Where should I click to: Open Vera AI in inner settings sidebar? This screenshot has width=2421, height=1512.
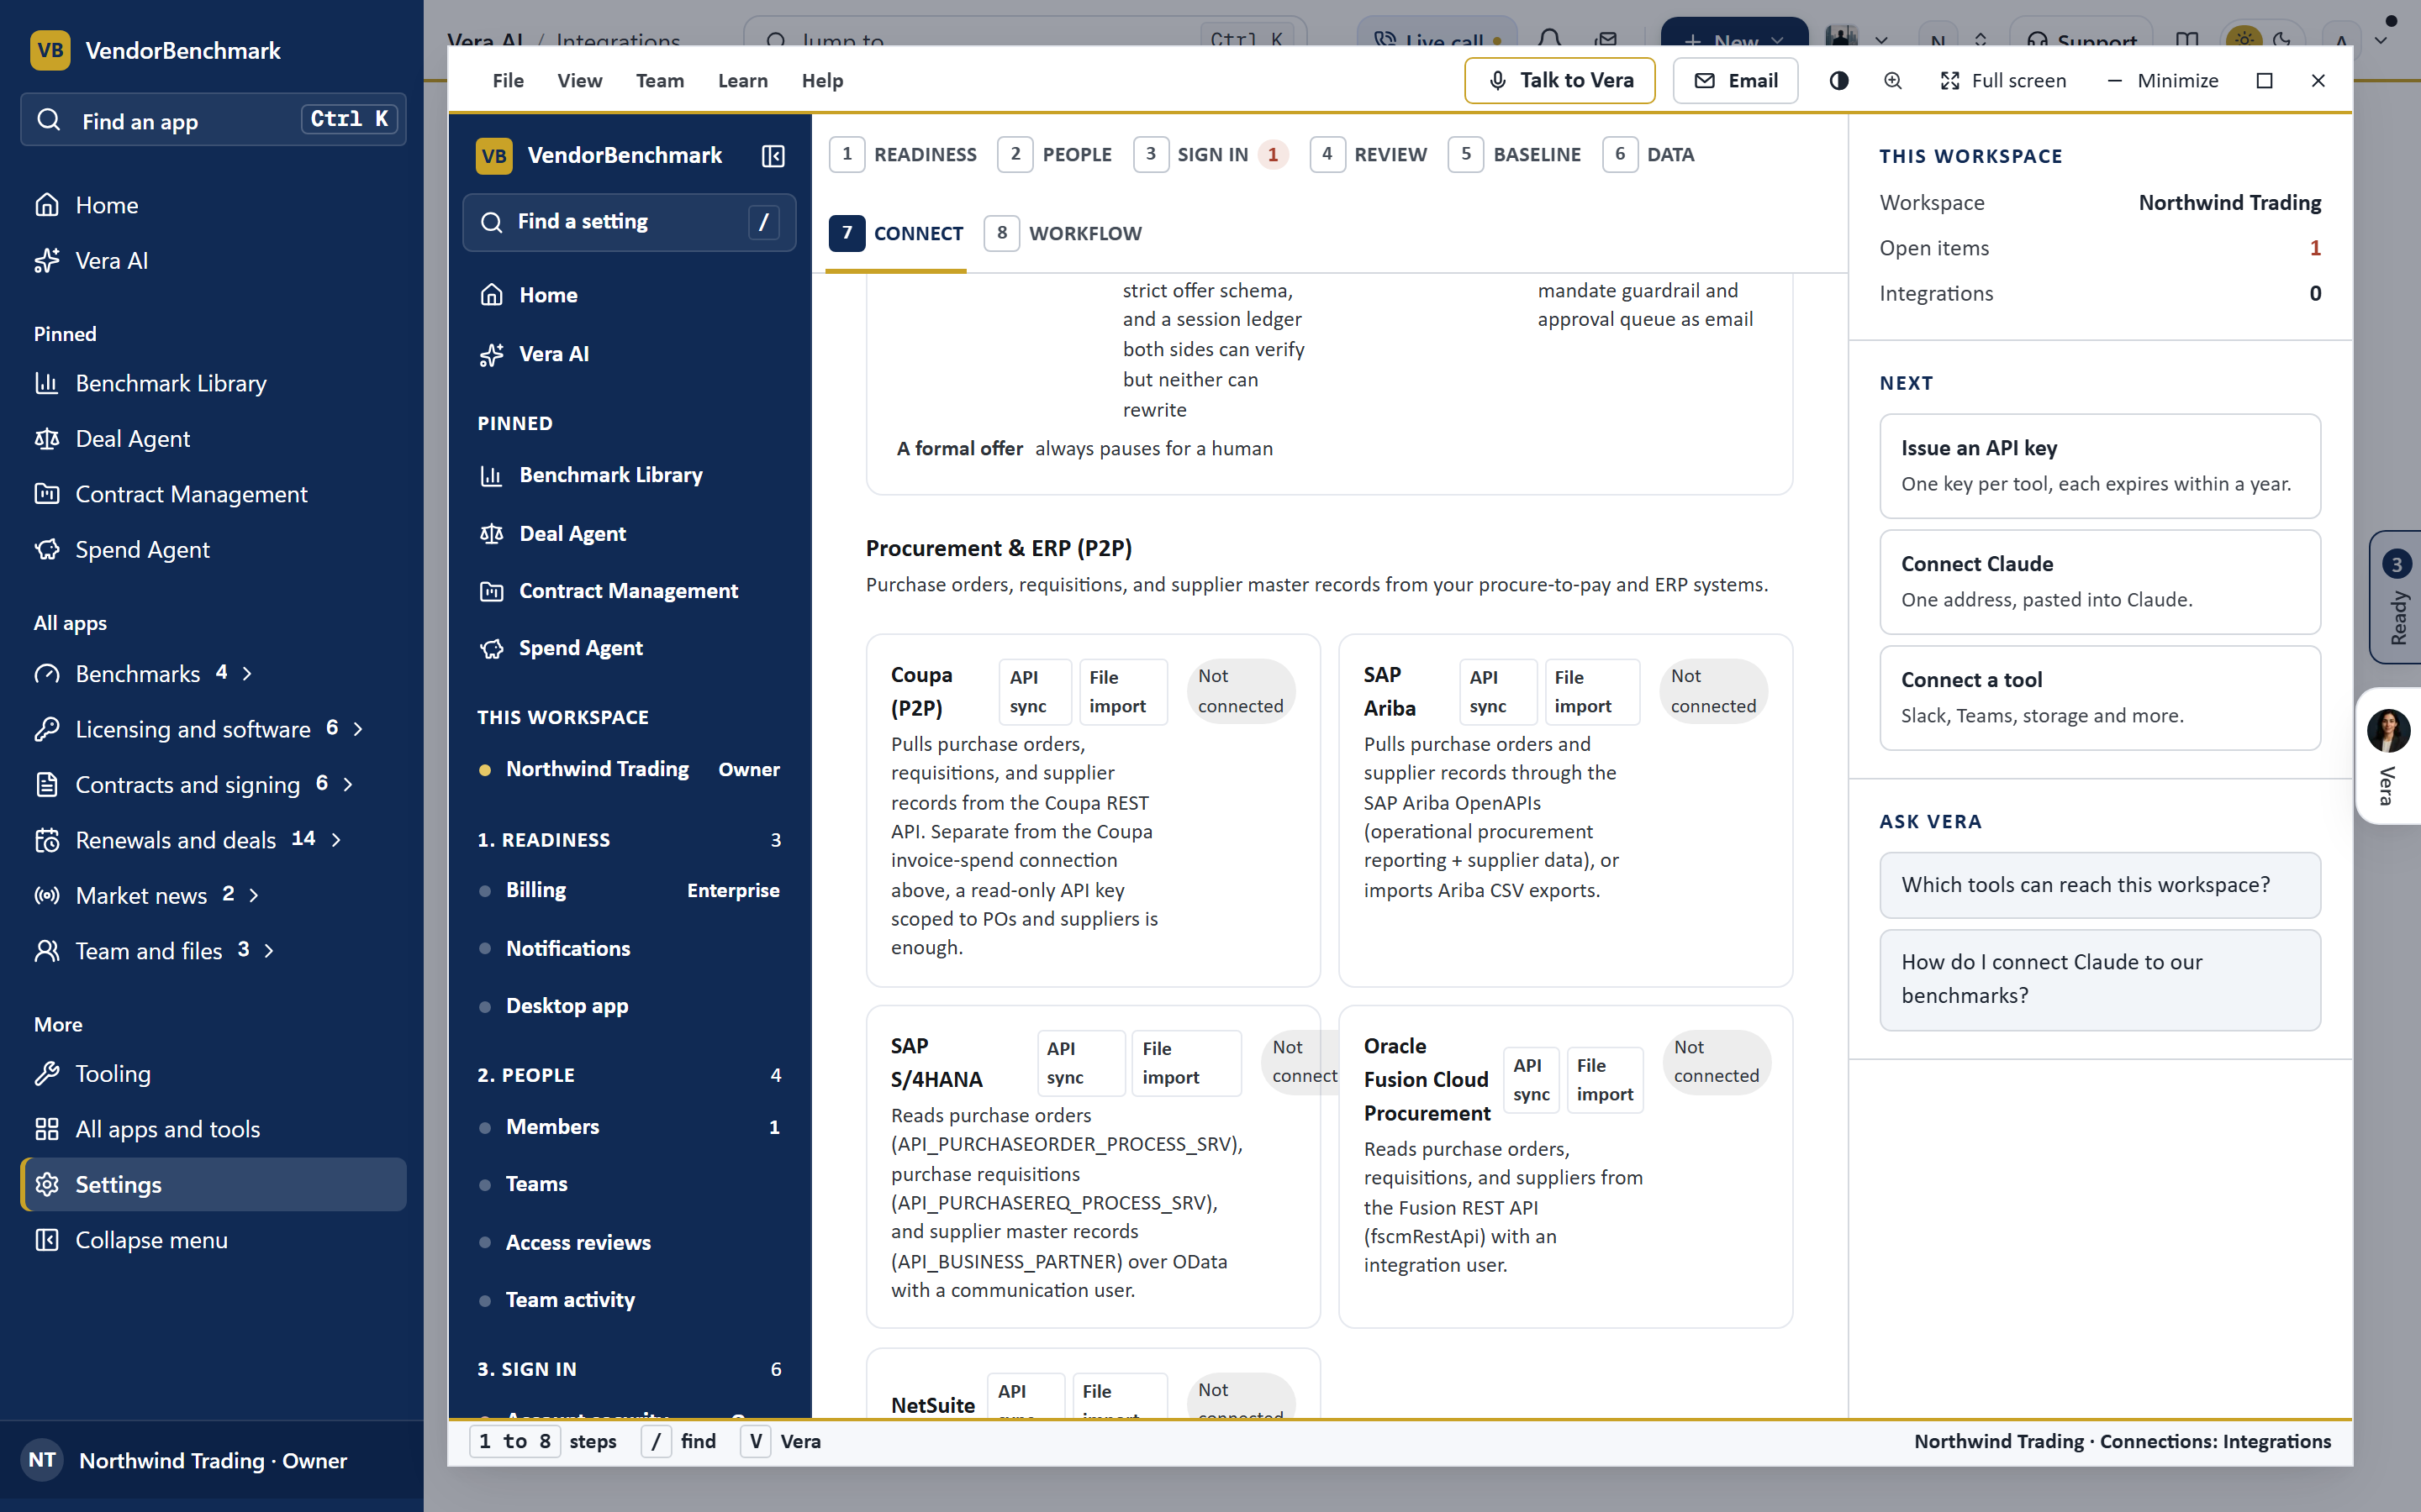coord(553,354)
